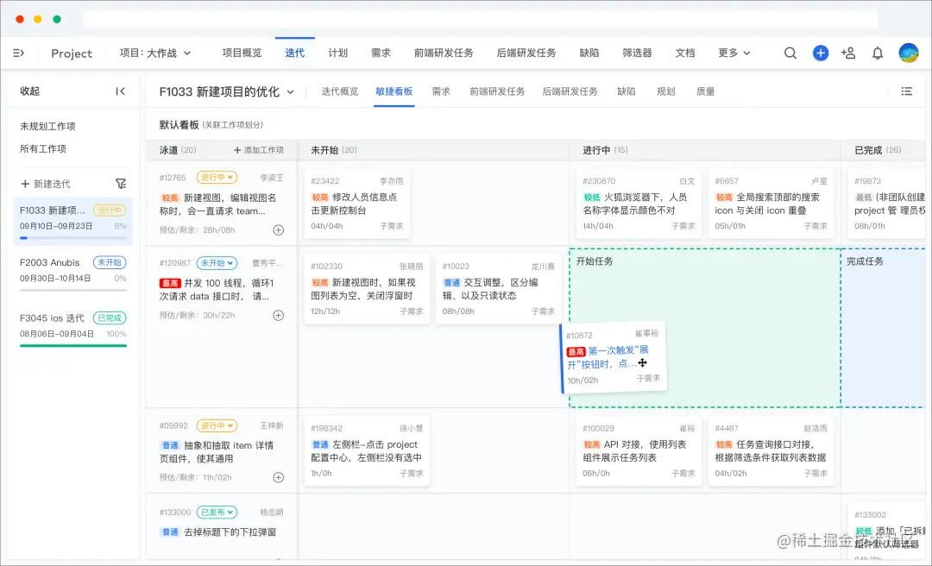Open the 计划 top navigation item

click(x=337, y=53)
